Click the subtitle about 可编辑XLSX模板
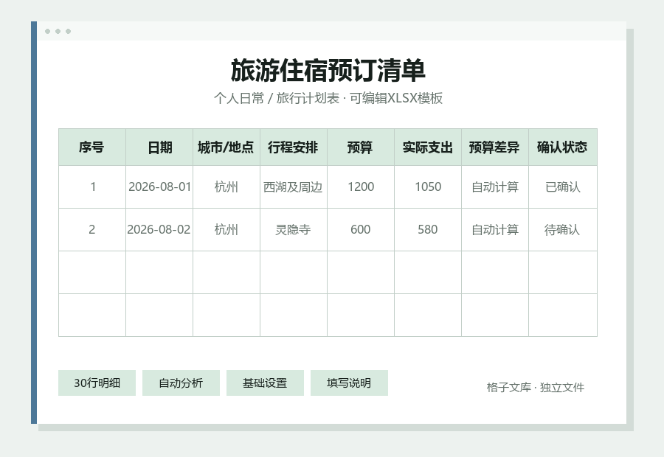This screenshot has height=457, width=664. 328,98
